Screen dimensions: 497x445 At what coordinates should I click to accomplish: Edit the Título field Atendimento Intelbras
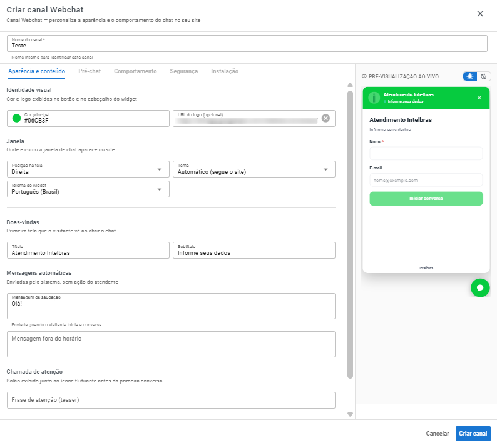[88, 251]
